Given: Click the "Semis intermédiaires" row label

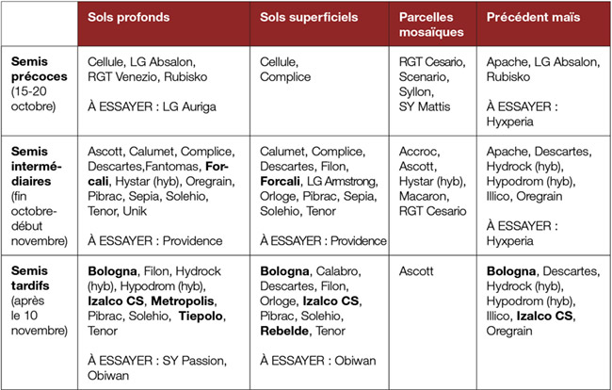Looking at the screenshot, I should coord(37,166).
